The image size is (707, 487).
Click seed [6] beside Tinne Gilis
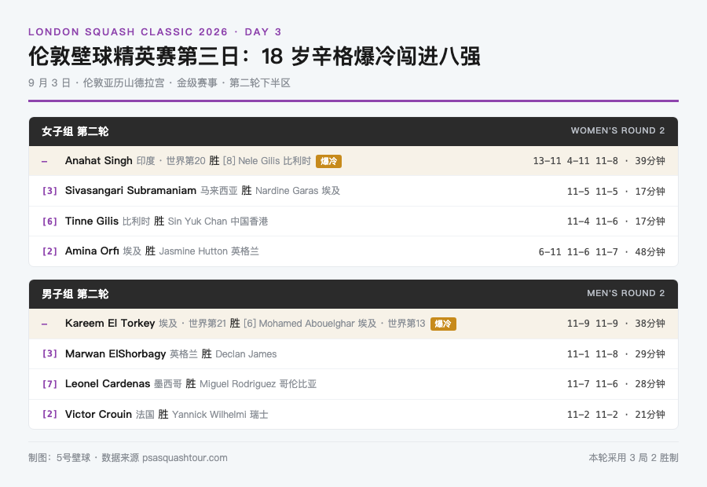coord(49,222)
